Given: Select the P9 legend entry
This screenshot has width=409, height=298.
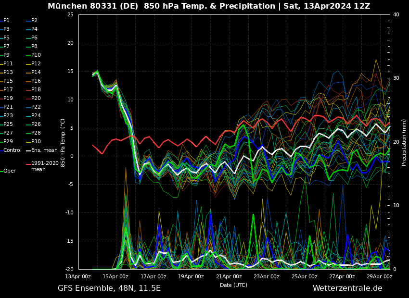Looking at the screenshot, I should (x=6, y=55).
